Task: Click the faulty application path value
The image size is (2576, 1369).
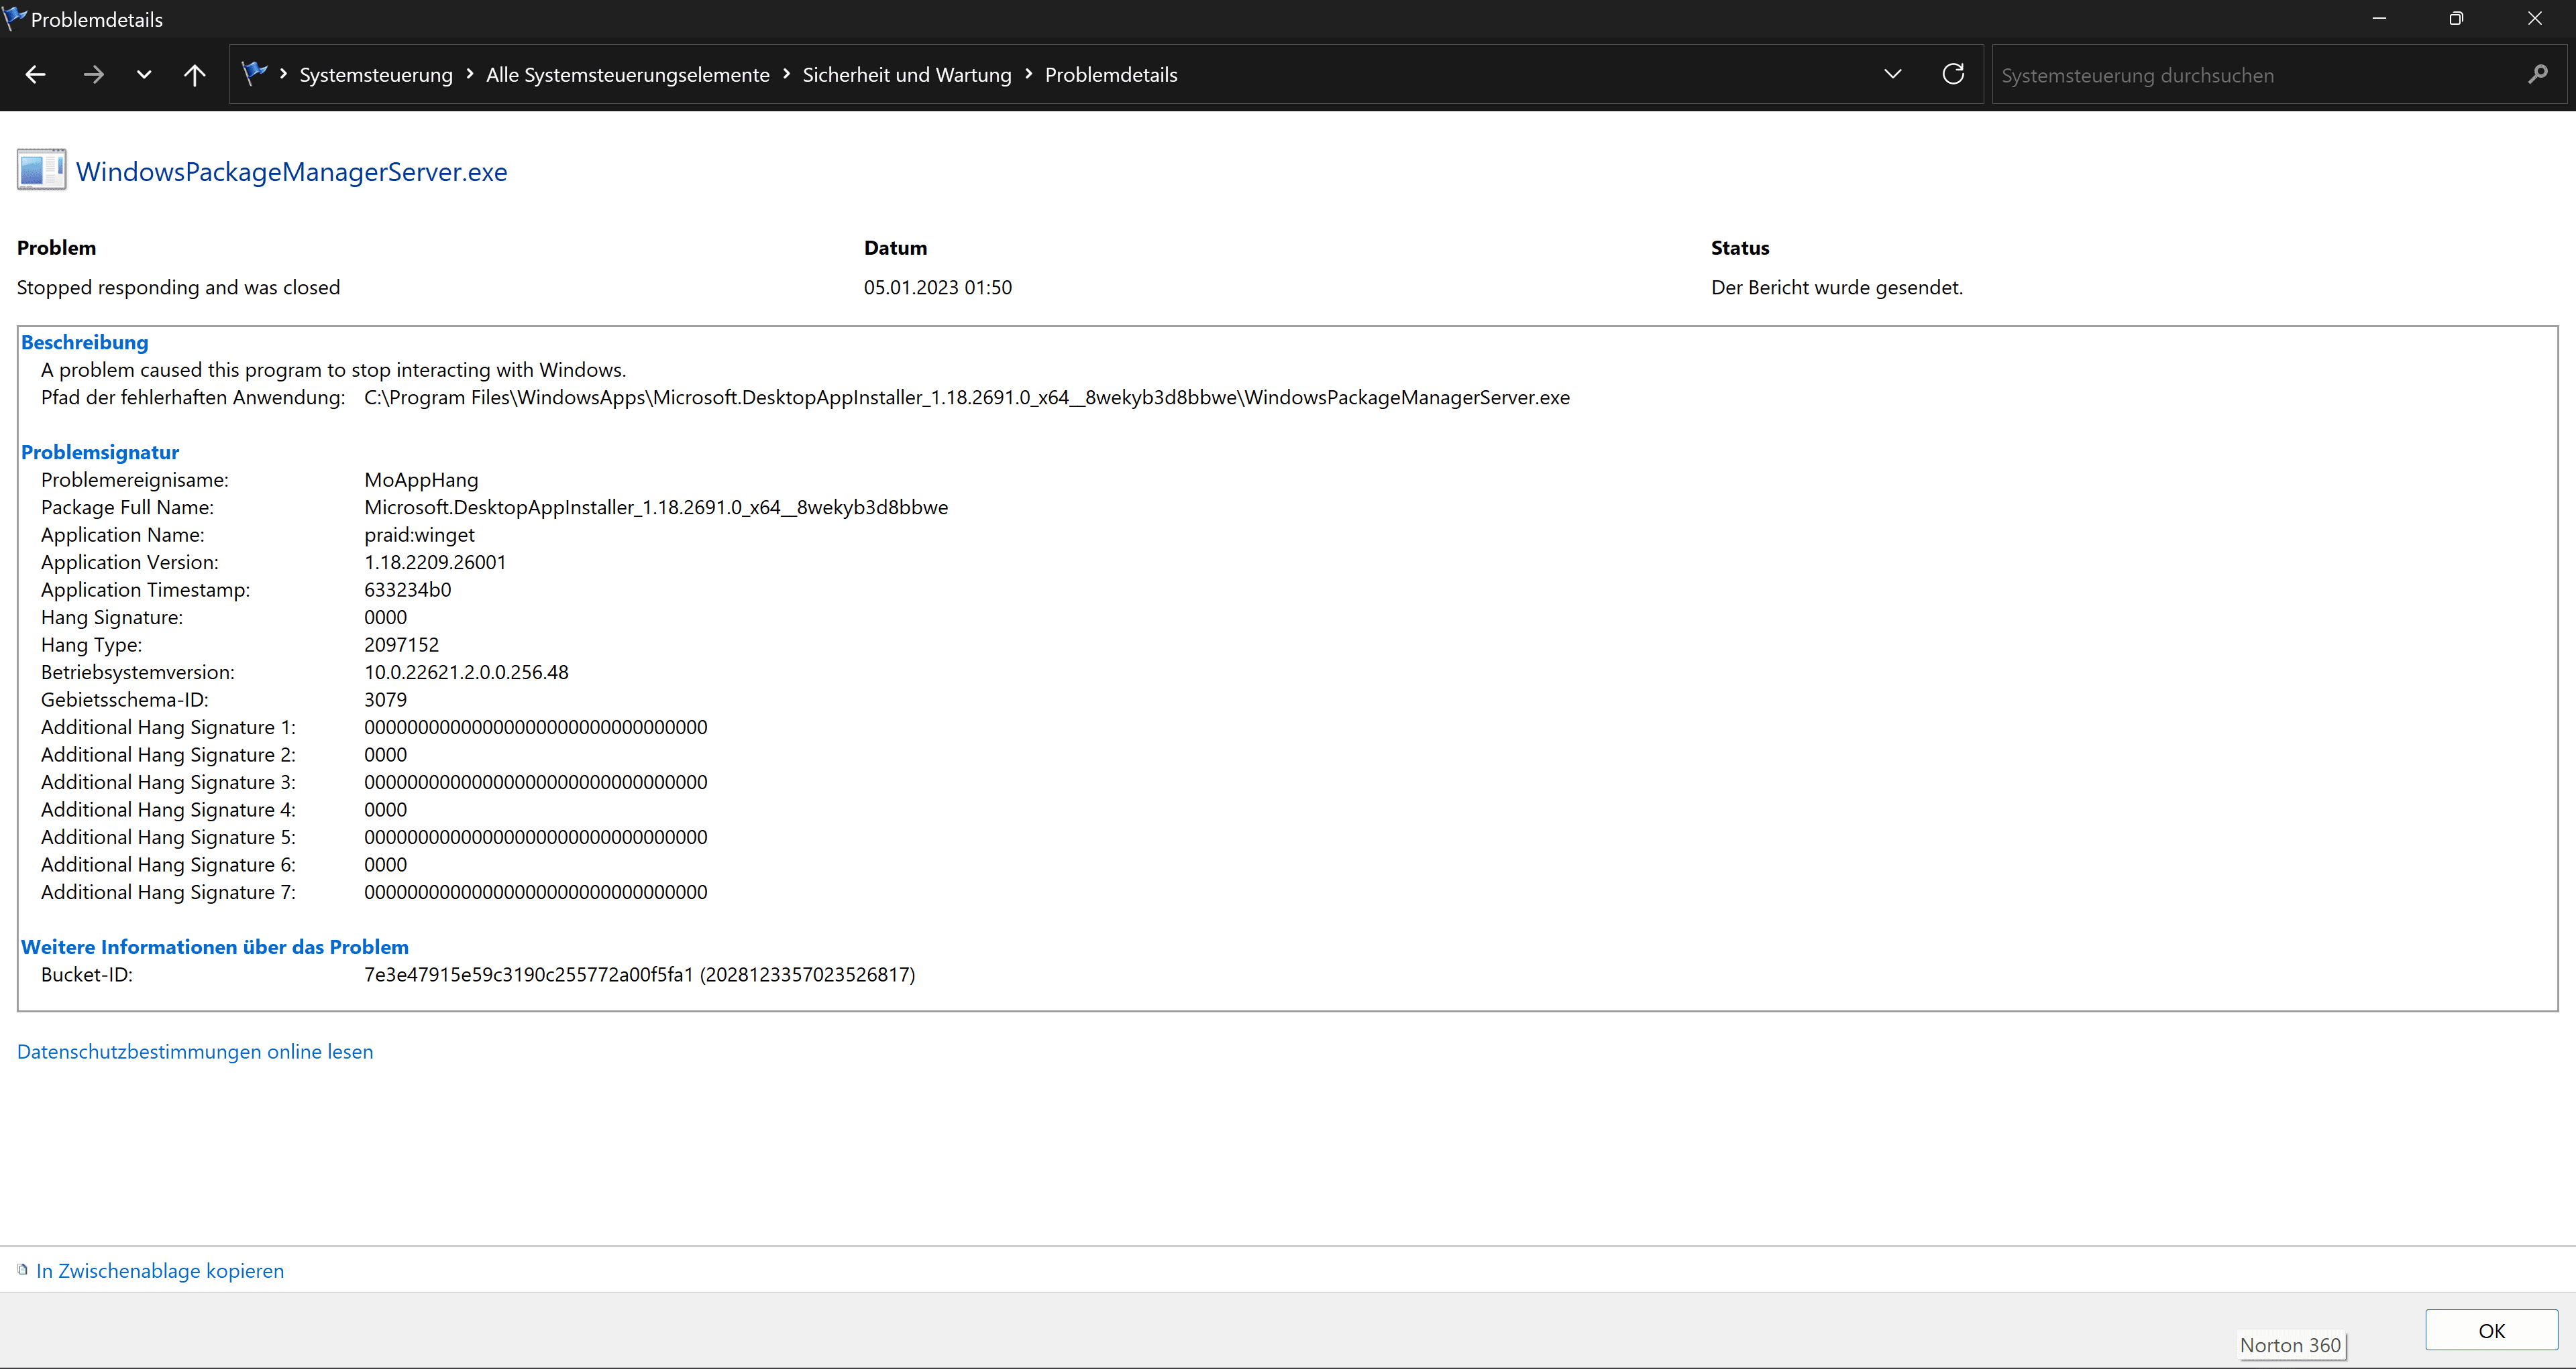Action: tap(967, 397)
